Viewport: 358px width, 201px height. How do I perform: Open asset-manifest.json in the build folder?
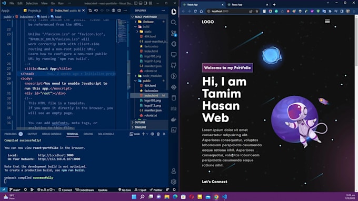pyautogui.click(x=153, y=41)
